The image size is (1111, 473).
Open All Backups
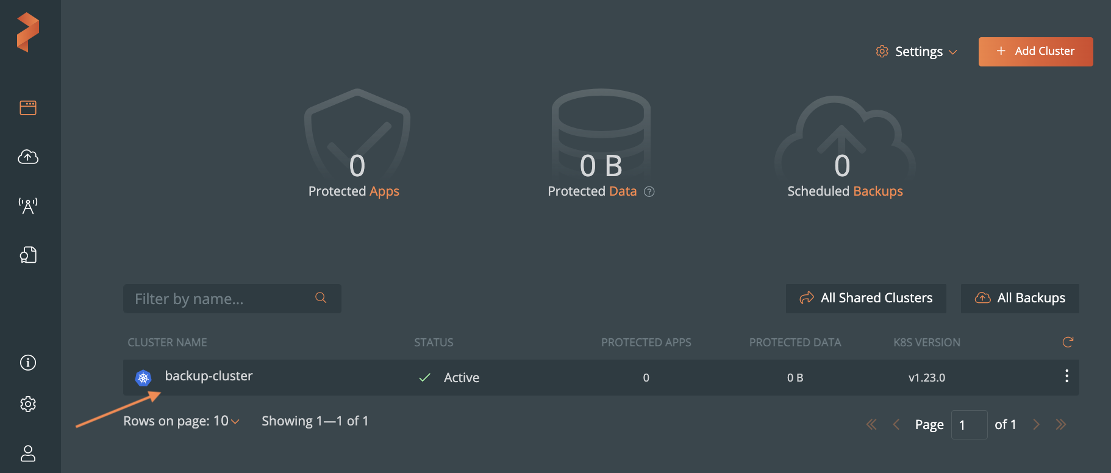click(x=1020, y=298)
